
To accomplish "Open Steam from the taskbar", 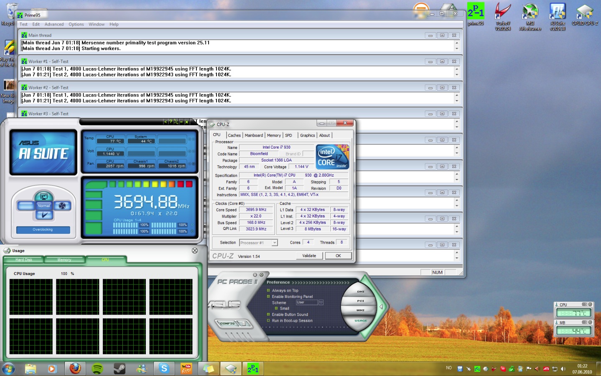I will 120,368.
